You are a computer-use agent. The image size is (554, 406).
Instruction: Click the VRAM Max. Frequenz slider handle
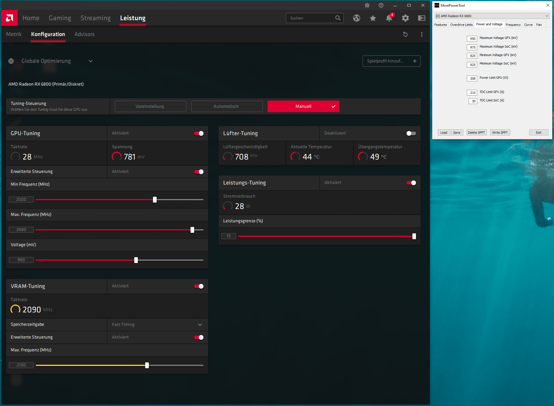(x=147, y=365)
